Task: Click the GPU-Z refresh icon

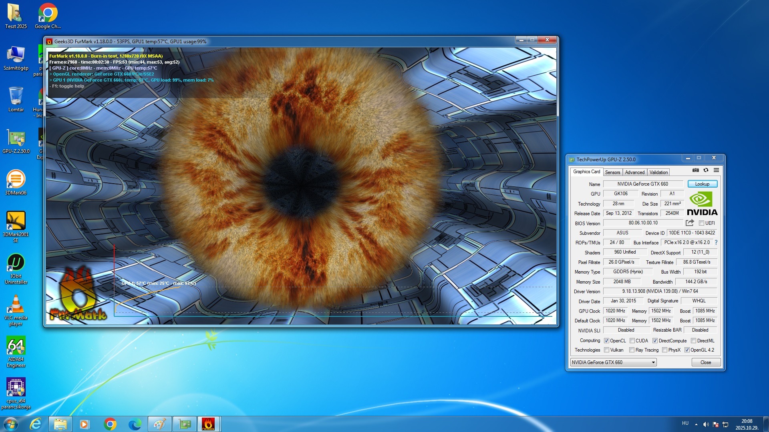Action: pyautogui.click(x=706, y=170)
